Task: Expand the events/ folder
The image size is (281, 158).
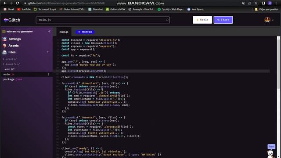Action: pyautogui.click(x=10, y=59)
